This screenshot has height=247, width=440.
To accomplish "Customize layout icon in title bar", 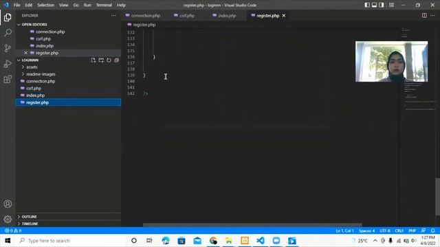I will (x=391, y=5).
